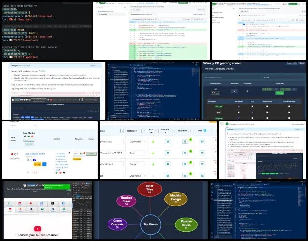Click the red color swatch in CSS editor
This screenshot has width=308, height=241.
(x=11, y=19)
